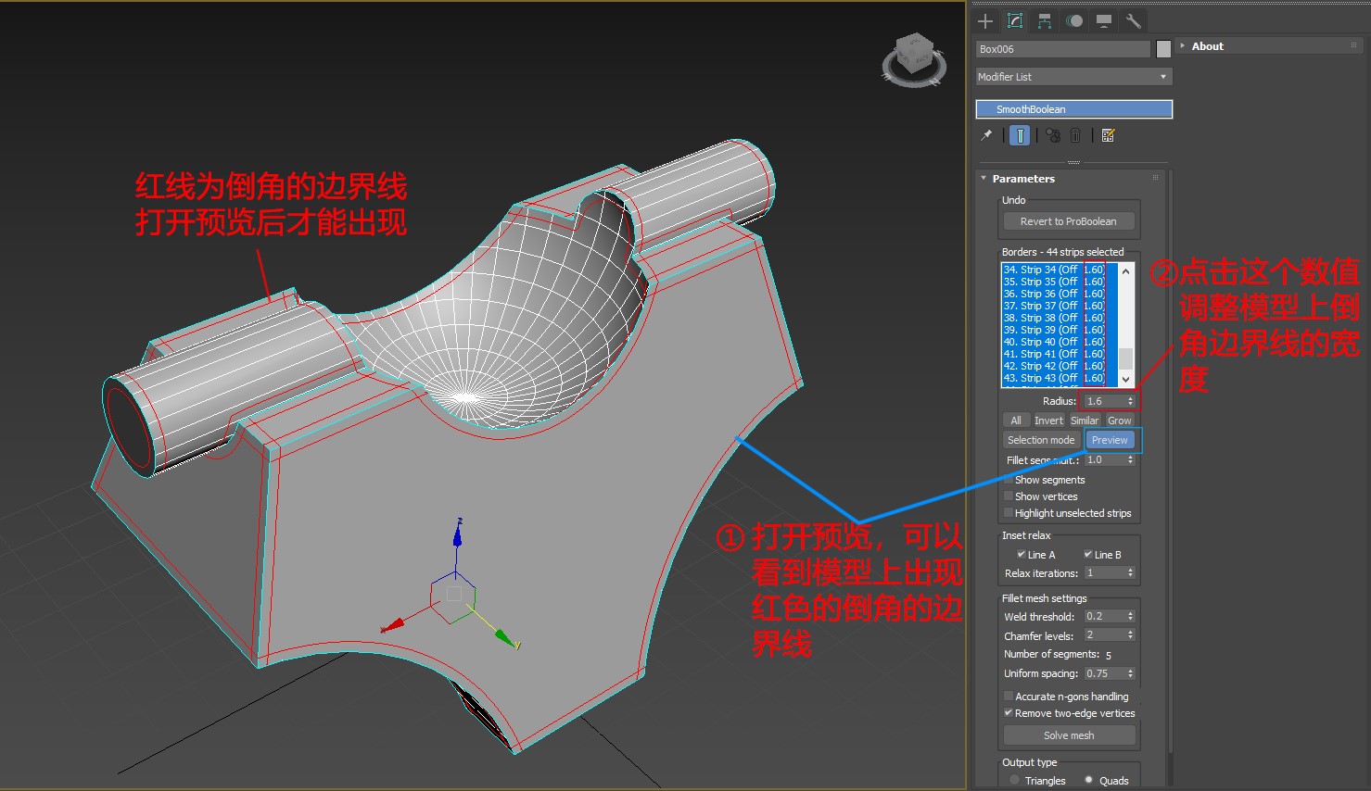Image resolution: width=1371 pixels, height=791 pixels.
Task: Expand the About rollout
Action: [x=1207, y=46]
